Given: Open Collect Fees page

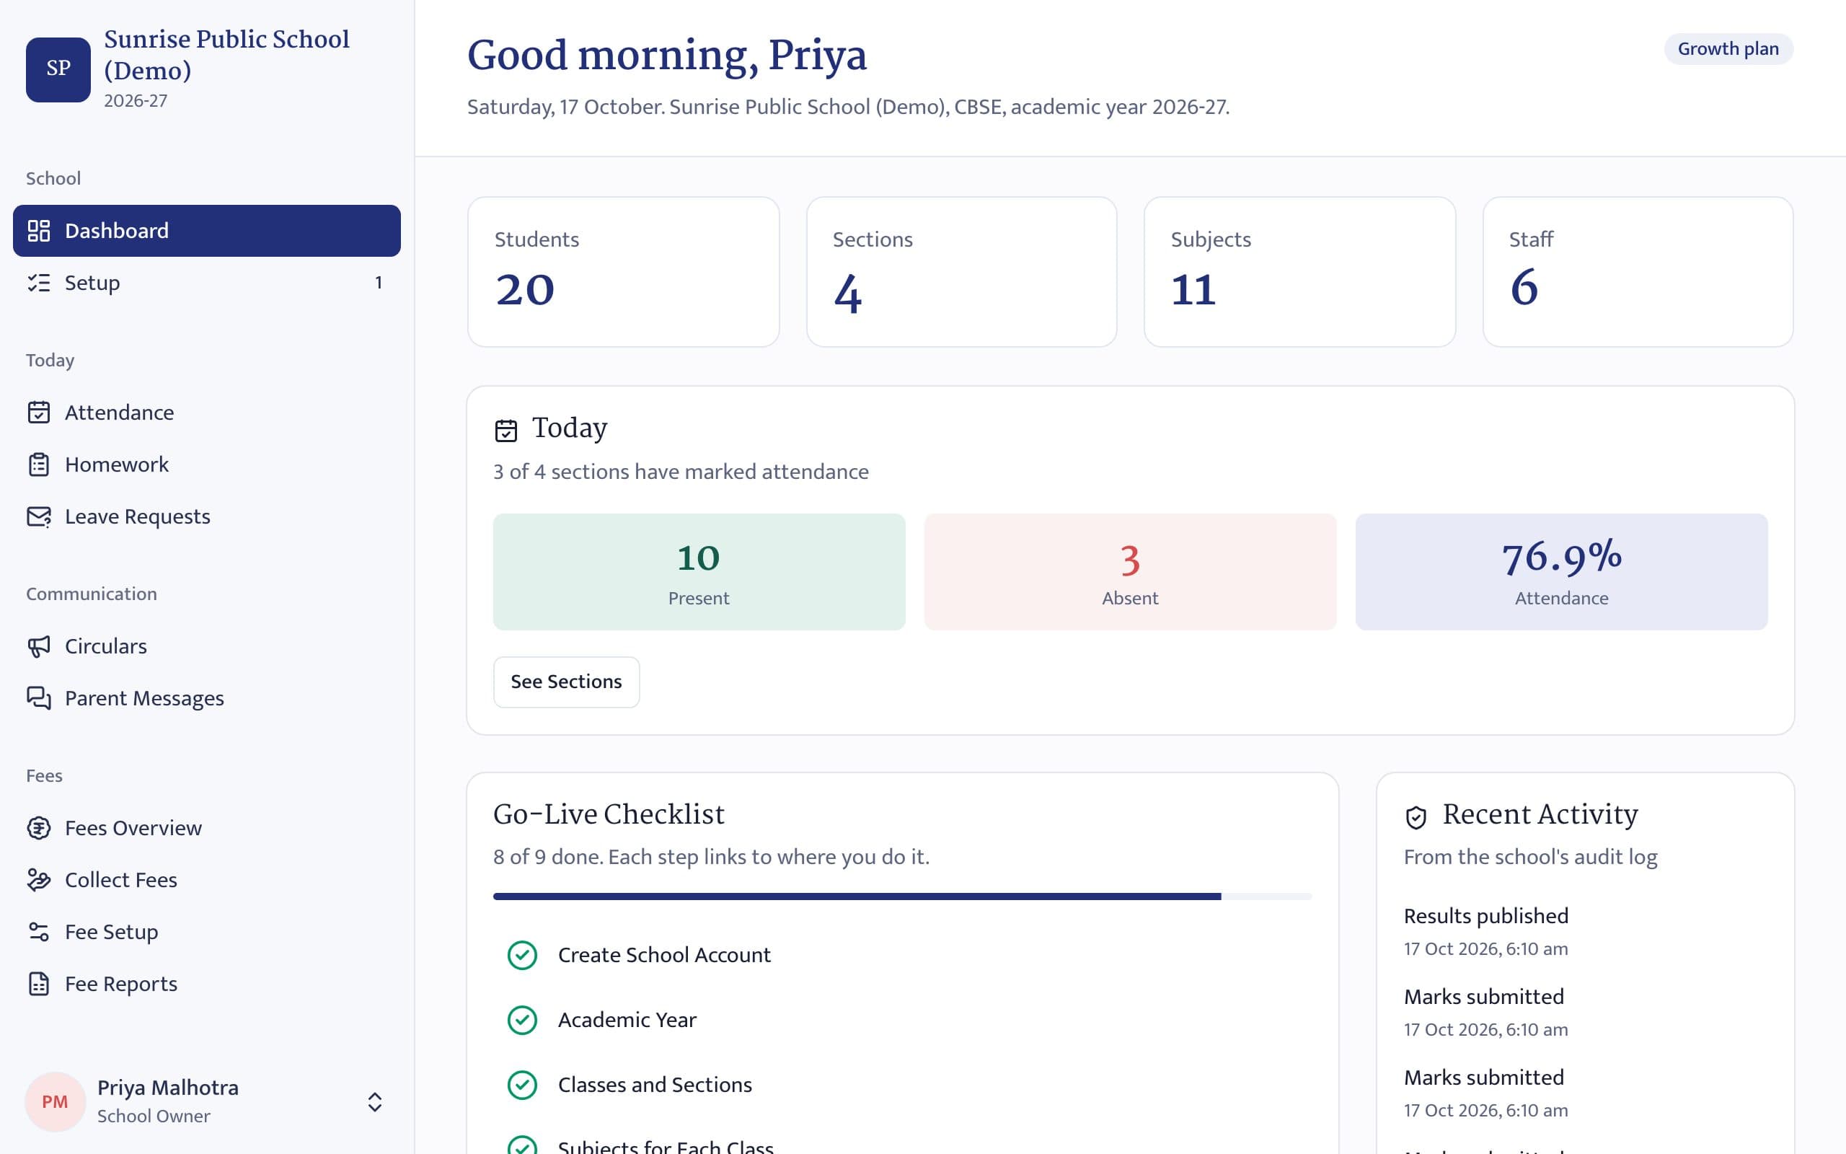Looking at the screenshot, I should point(207,880).
